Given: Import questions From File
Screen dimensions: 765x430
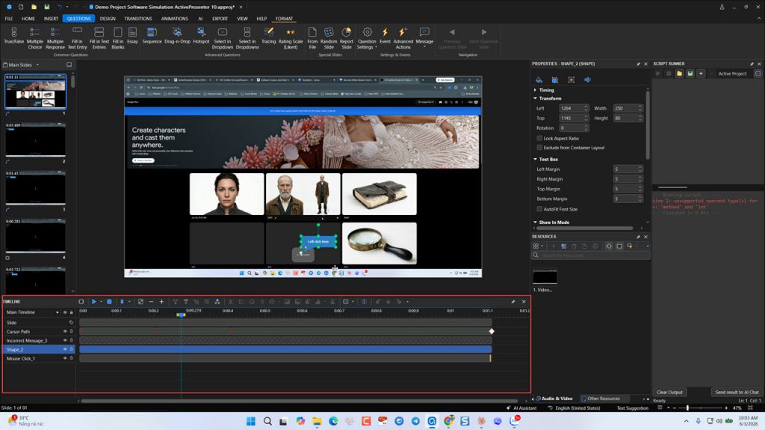Looking at the screenshot, I should point(312,38).
